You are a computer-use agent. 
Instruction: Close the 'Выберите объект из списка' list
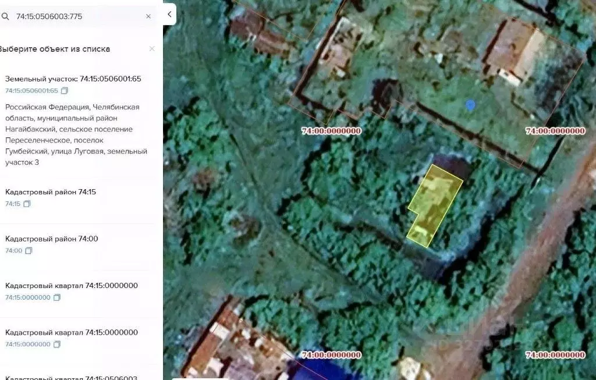[152, 49]
